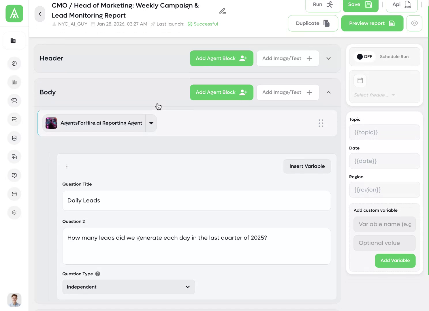Click Preview report
Viewport: 429px width, 311px height.
(x=372, y=23)
